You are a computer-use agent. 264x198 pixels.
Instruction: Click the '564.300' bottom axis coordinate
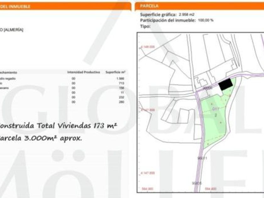click(x=147, y=189)
